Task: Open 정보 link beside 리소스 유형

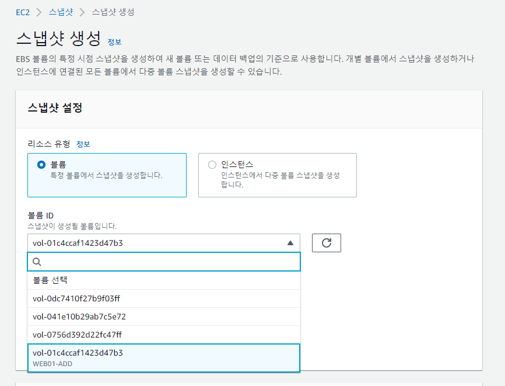Action: (x=83, y=144)
